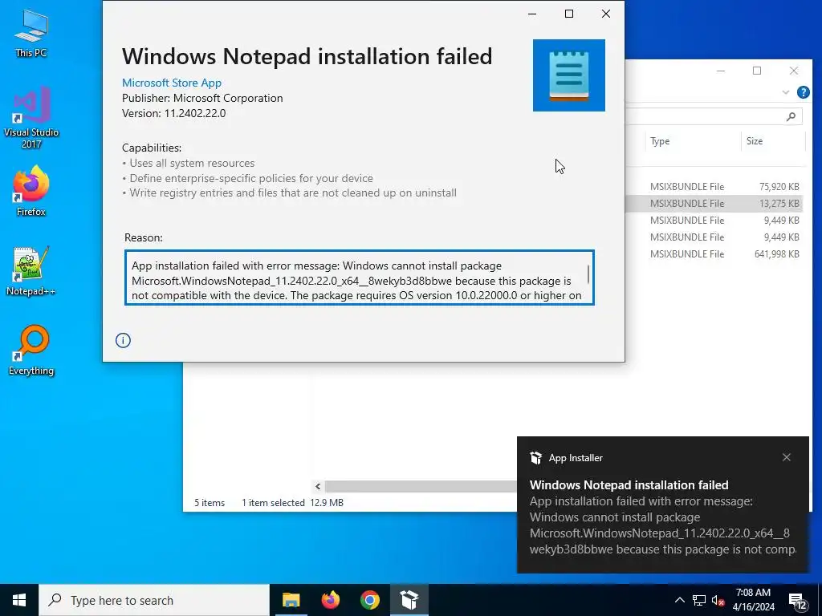
Task: Minimize the File Explorer window
Action: pos(721,71)
